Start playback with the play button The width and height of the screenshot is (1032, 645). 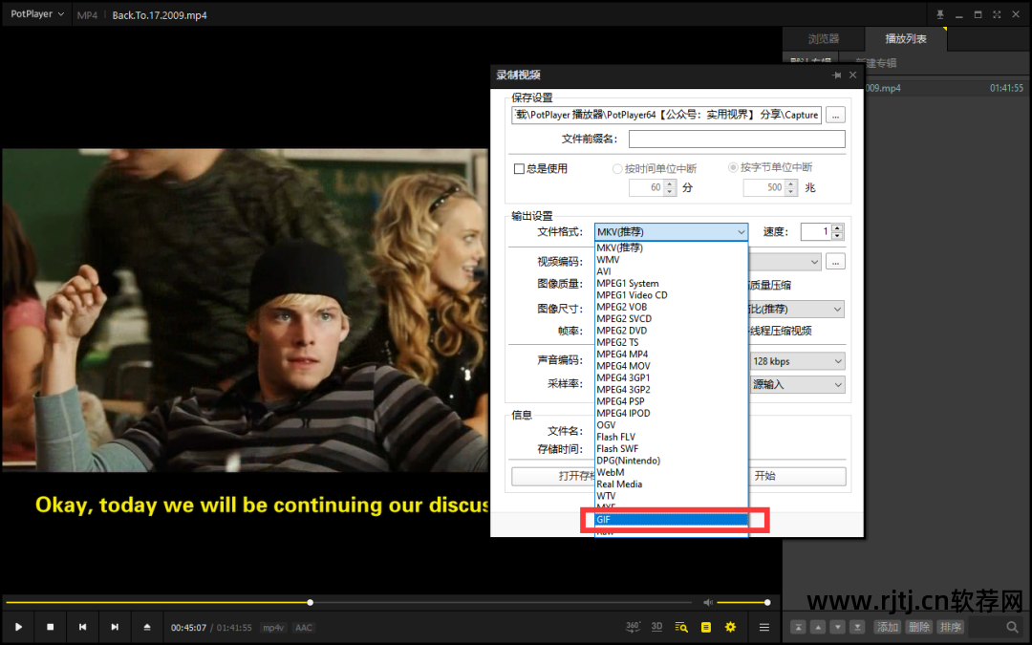18,627
